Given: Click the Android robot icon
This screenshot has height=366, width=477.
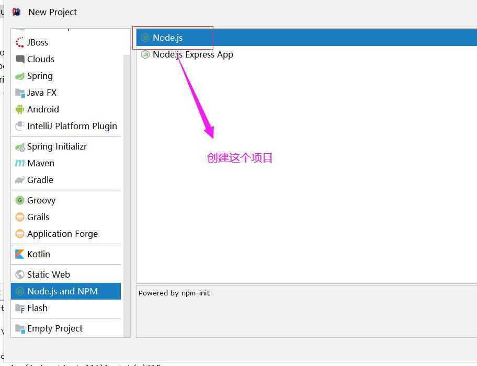Looking at the screenshot, I should coord(20,109).
